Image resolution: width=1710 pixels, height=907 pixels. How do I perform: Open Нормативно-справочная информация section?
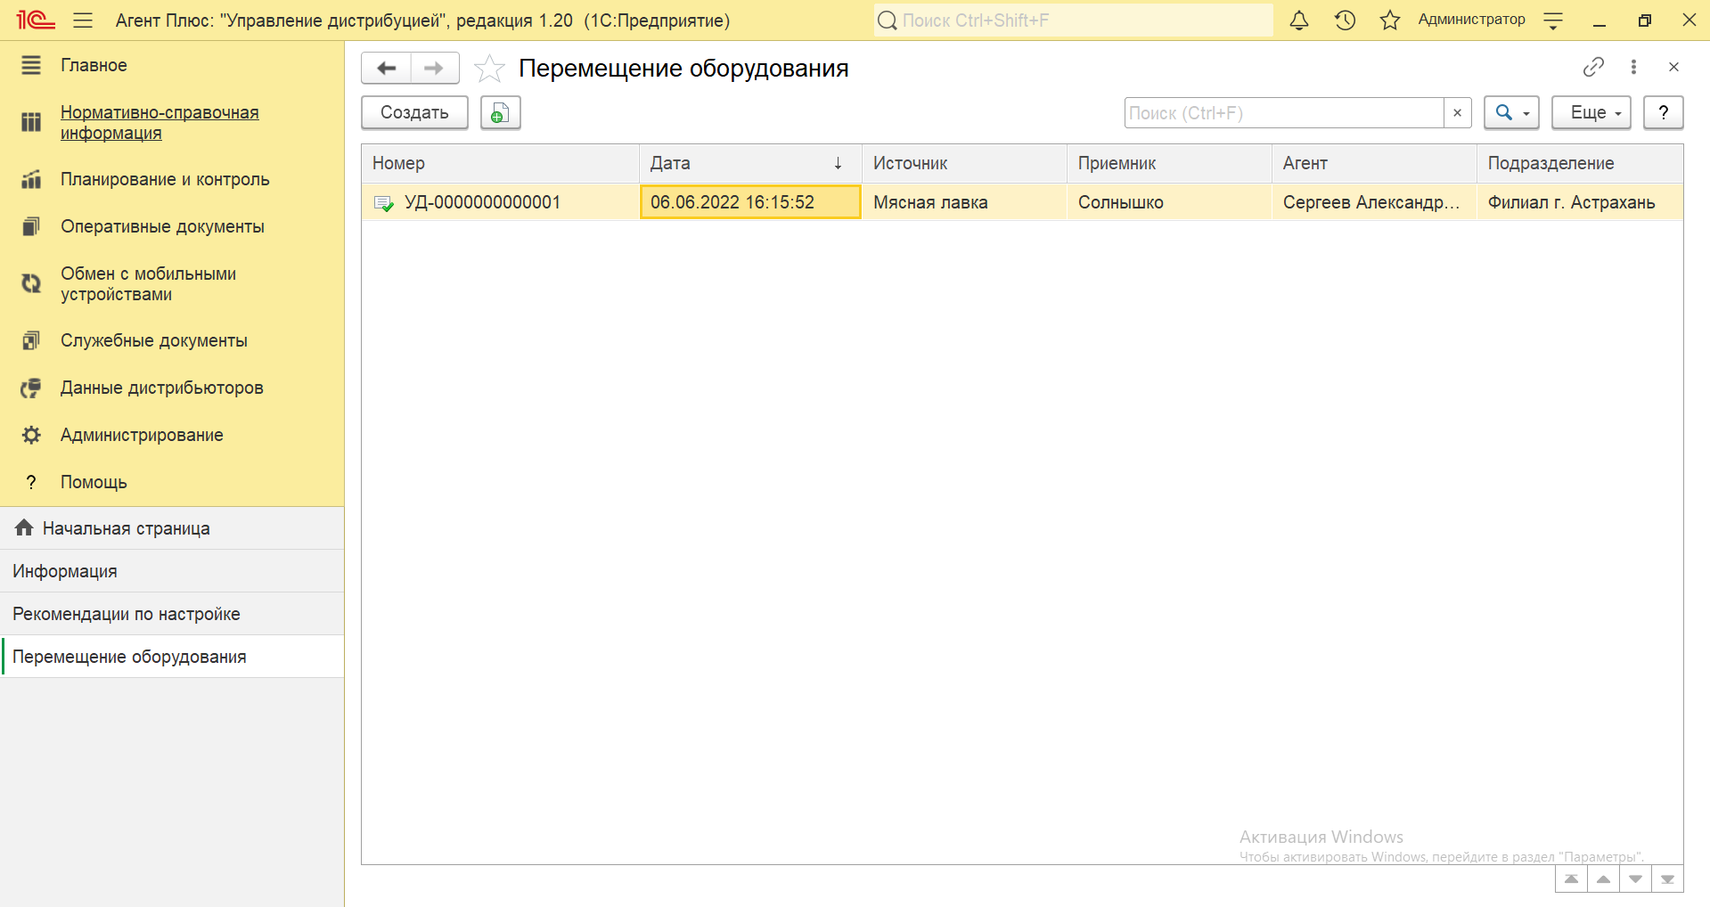point(160,123)
